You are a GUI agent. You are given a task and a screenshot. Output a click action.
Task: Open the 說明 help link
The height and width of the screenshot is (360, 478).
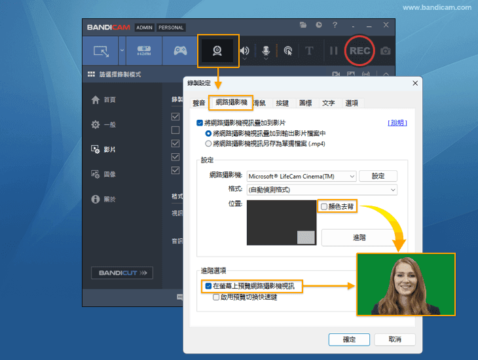pyautogui.click(x=397, y=122)
